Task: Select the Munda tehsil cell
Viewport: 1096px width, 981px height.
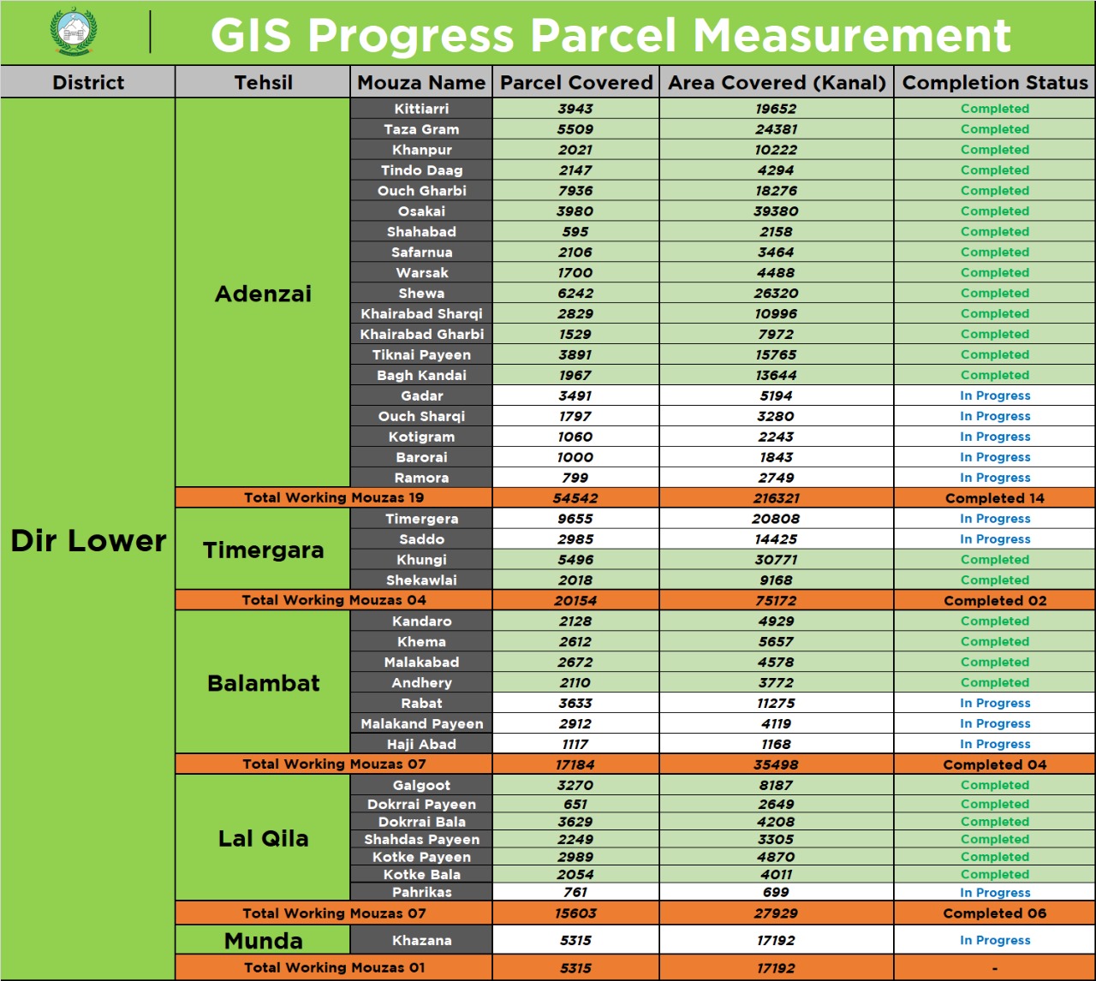Action: pyautogui.click(x=263, y=941)
